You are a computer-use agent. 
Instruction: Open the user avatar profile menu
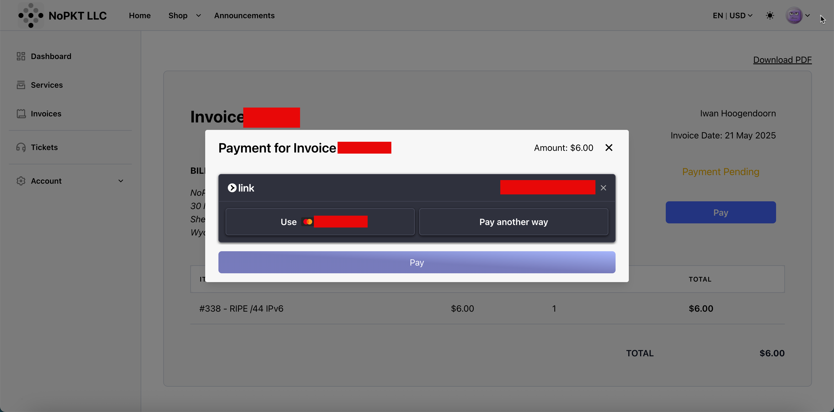click(x=794, y=15)
